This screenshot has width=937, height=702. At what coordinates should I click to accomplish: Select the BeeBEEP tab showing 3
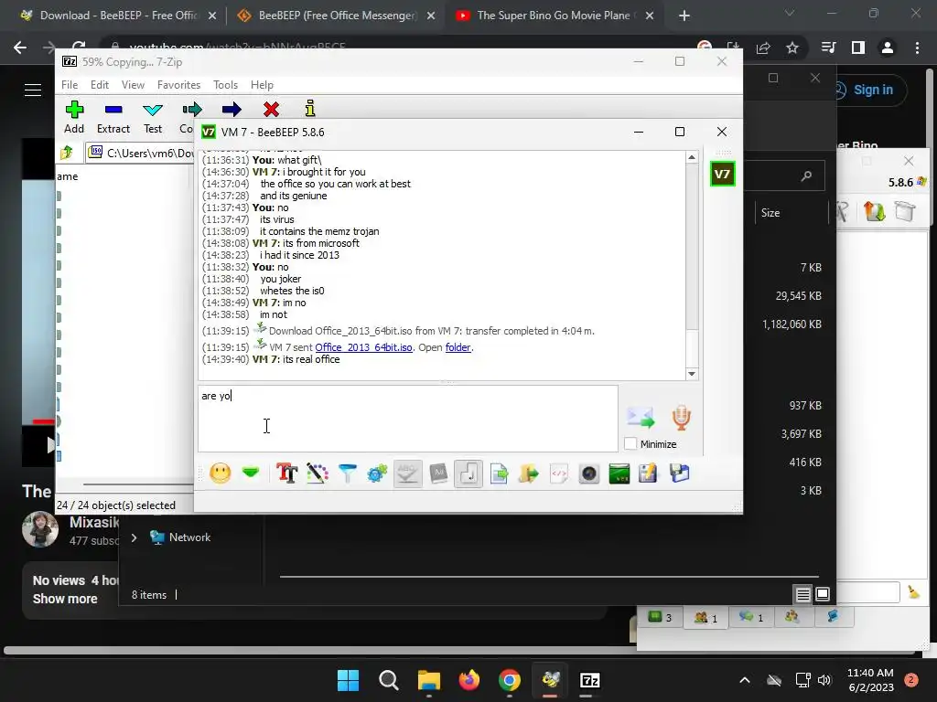click(661, 617)
